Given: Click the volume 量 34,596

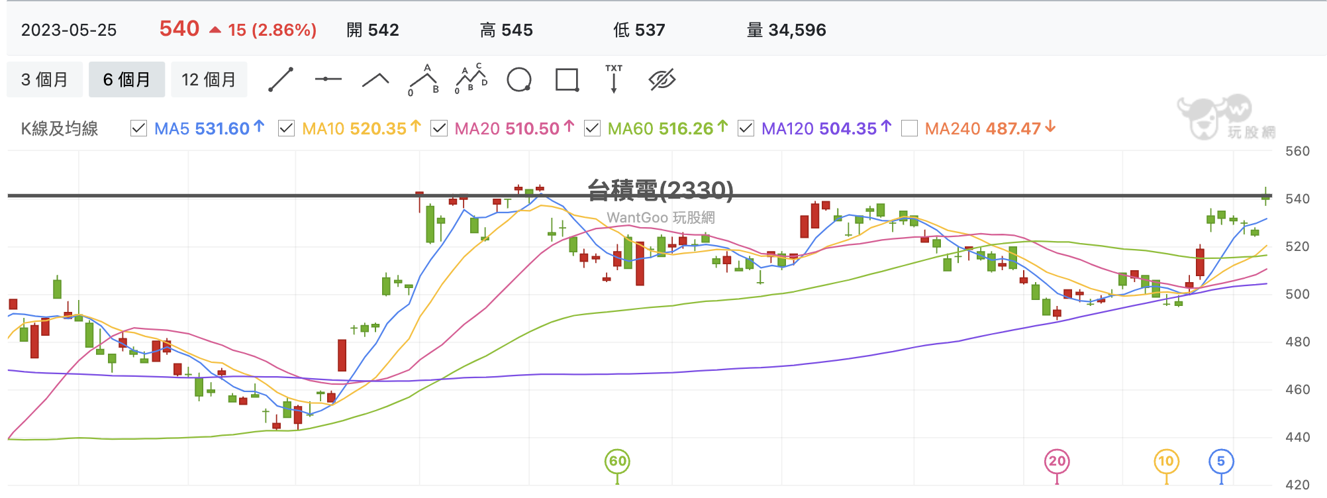Looking at the screenshot, I should pos(787,30).
